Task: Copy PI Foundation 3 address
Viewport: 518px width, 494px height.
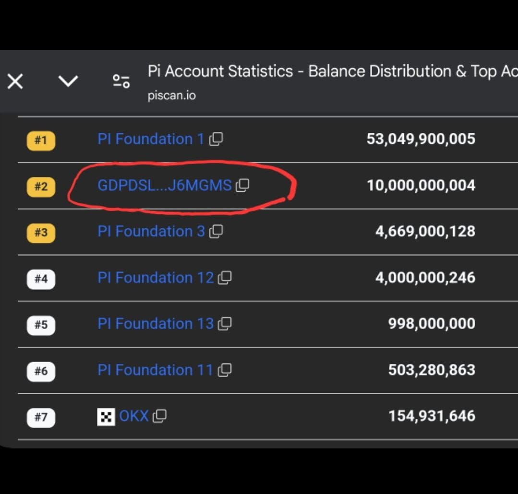Action: (x=216, y=231)
